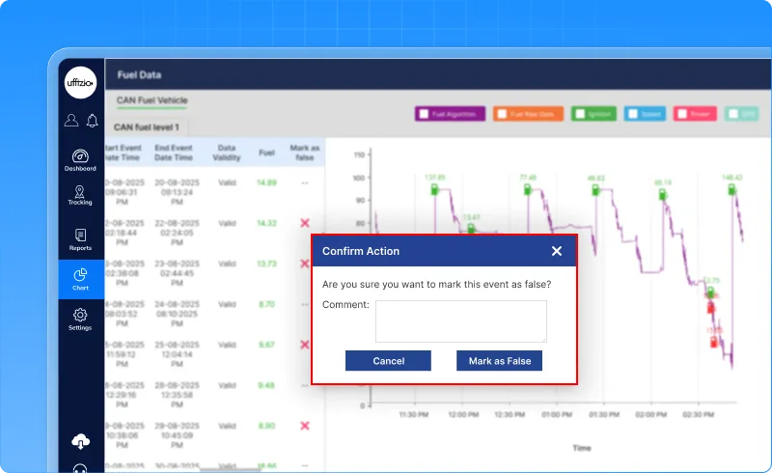The height and width of the screenshot is (473, 772).
Task: Confirm with the Mark as False button
Action: [499, 361]
